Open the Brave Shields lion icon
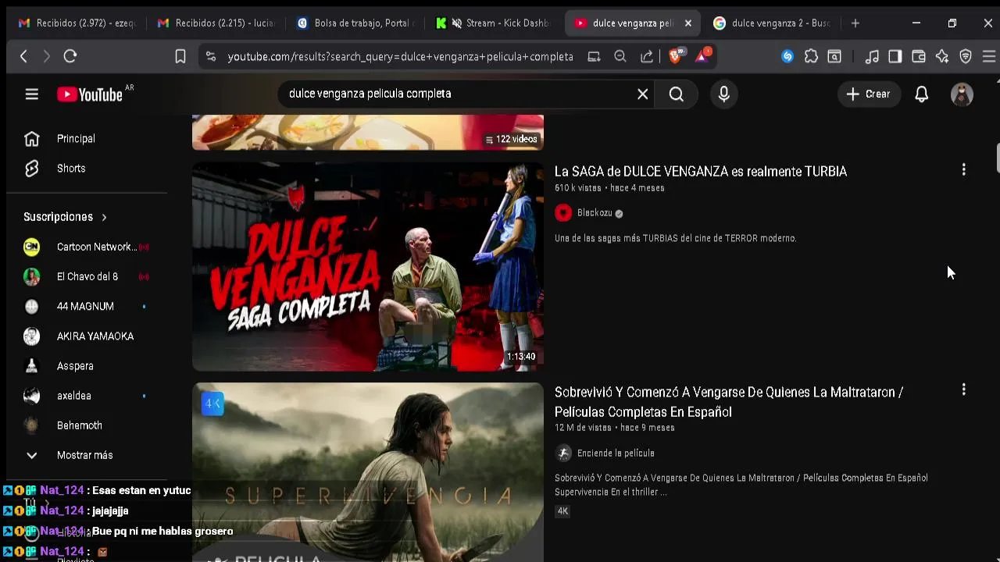Viewport: 1000px width, 562px height. coord(677,55)
